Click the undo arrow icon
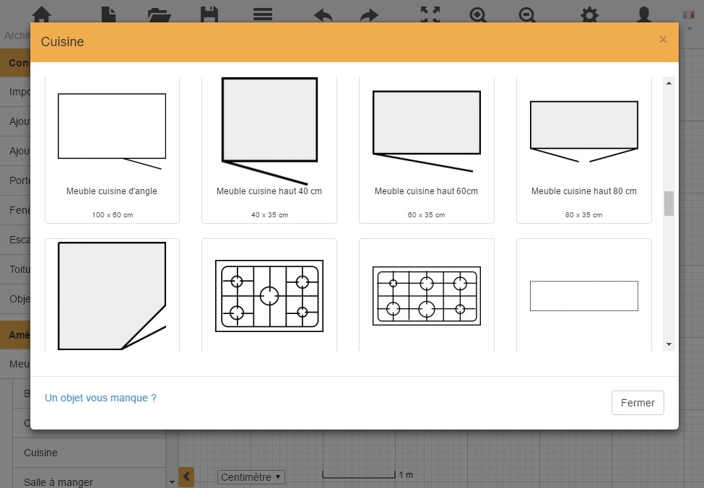 323,14
